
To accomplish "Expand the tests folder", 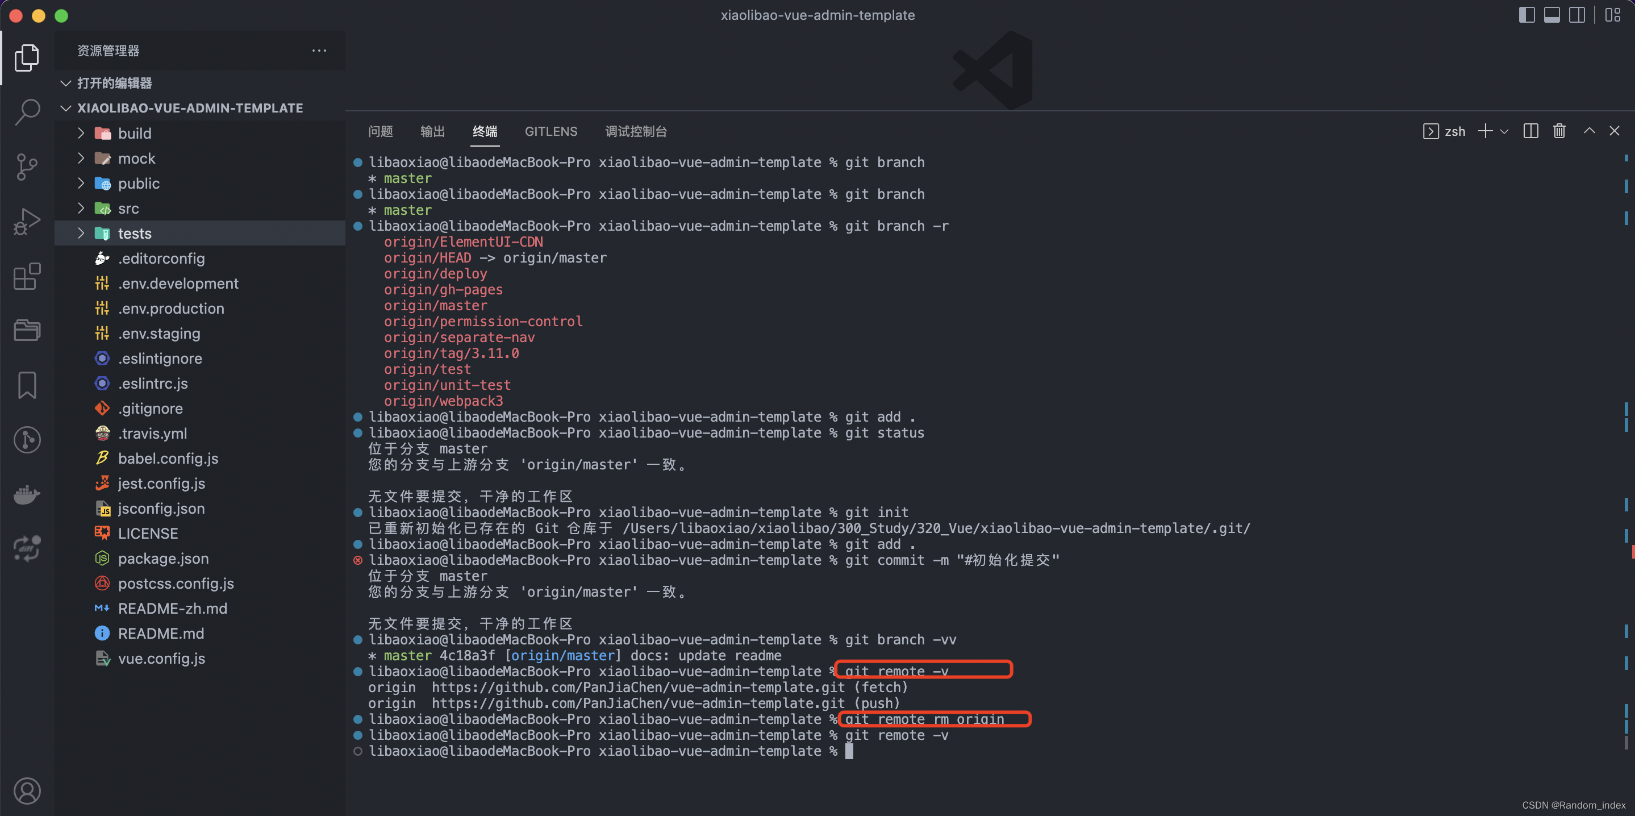I will pyautogui.click(x=200, y=233).
